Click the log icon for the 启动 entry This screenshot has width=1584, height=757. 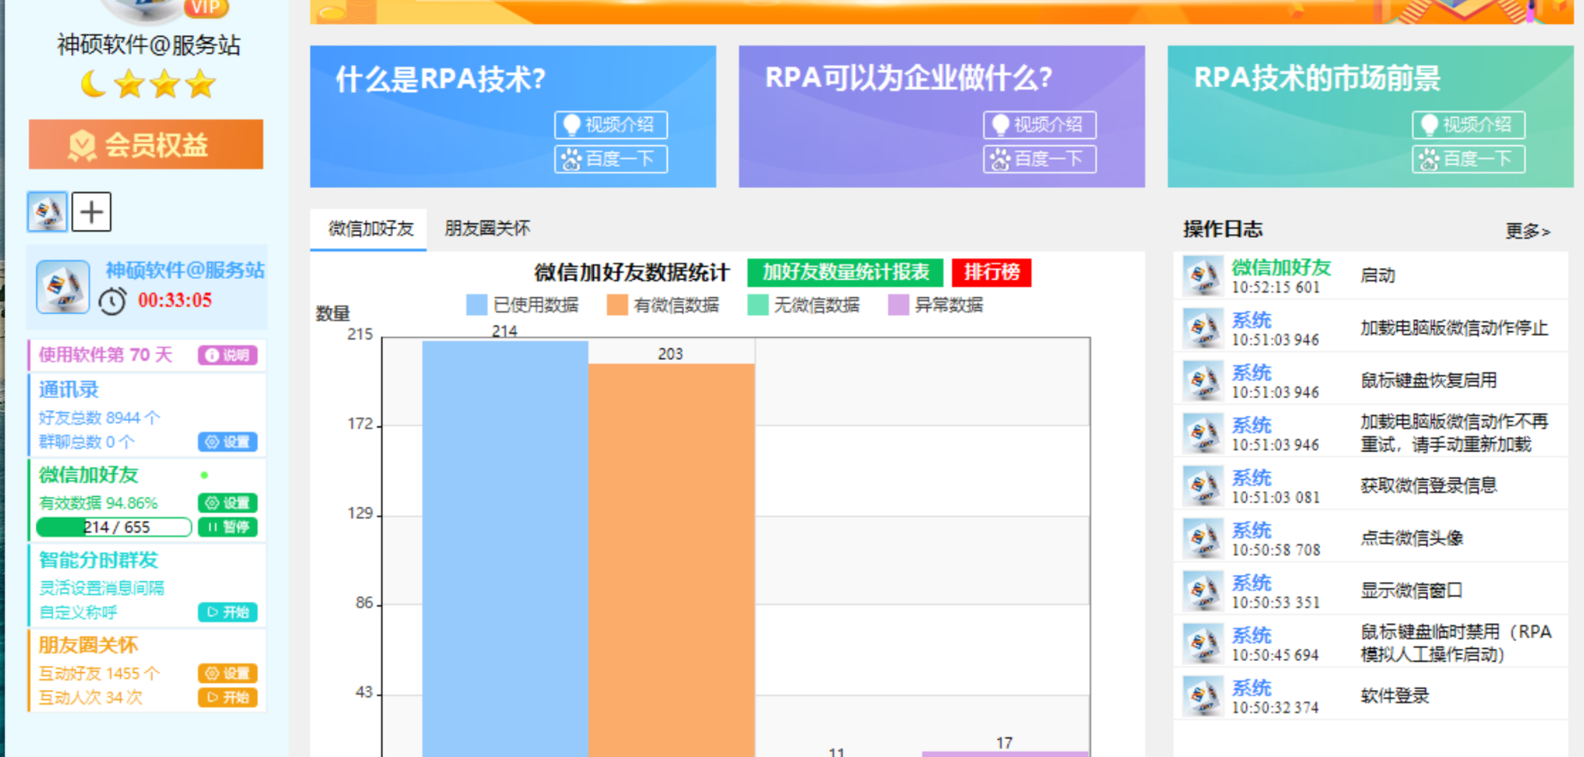(x=1202, y=276)
